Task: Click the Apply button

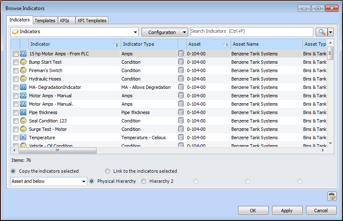Action: 287,211
